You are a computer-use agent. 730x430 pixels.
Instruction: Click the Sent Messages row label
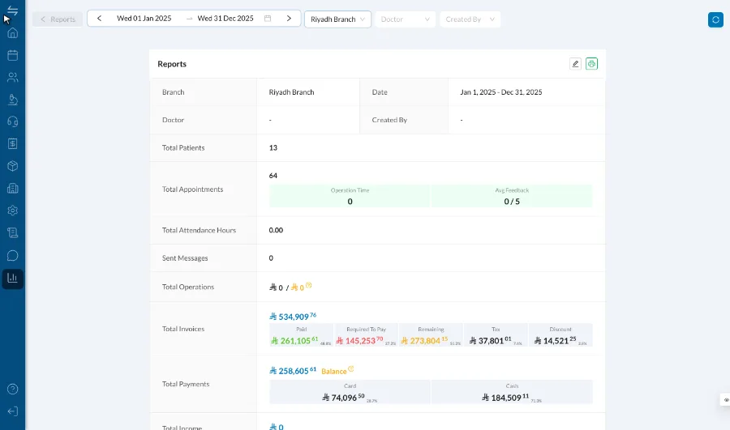[x=185, y=258]
